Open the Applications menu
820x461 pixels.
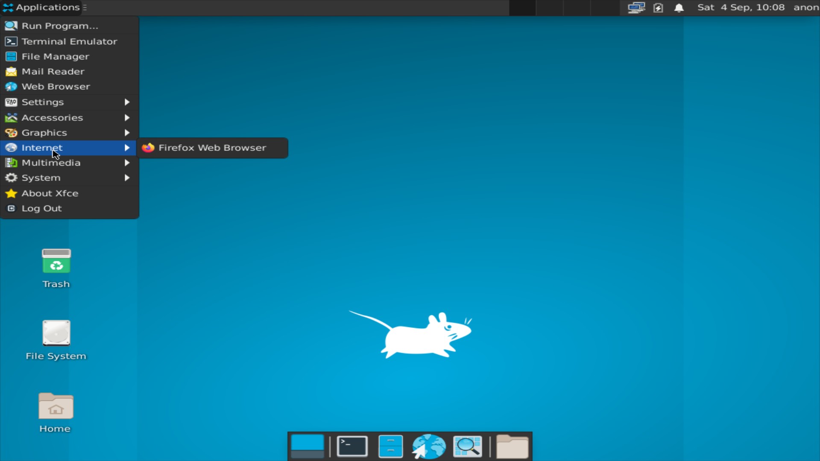[x=41, y=7]
